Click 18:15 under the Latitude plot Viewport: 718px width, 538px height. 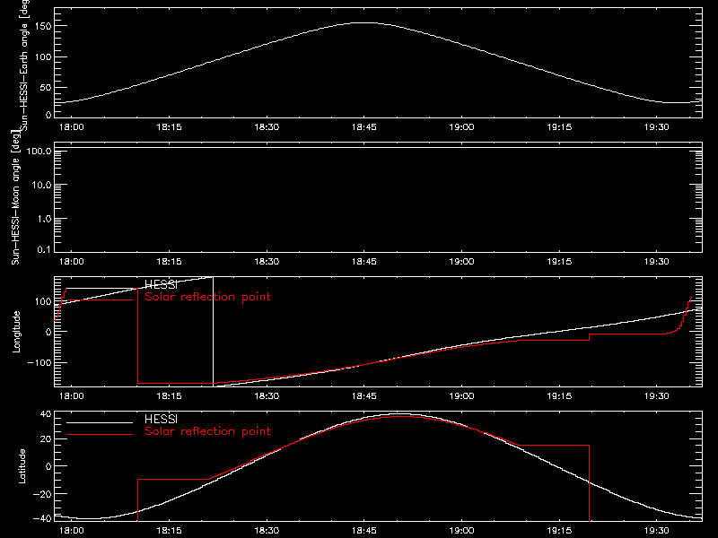(x=169, y=531)
